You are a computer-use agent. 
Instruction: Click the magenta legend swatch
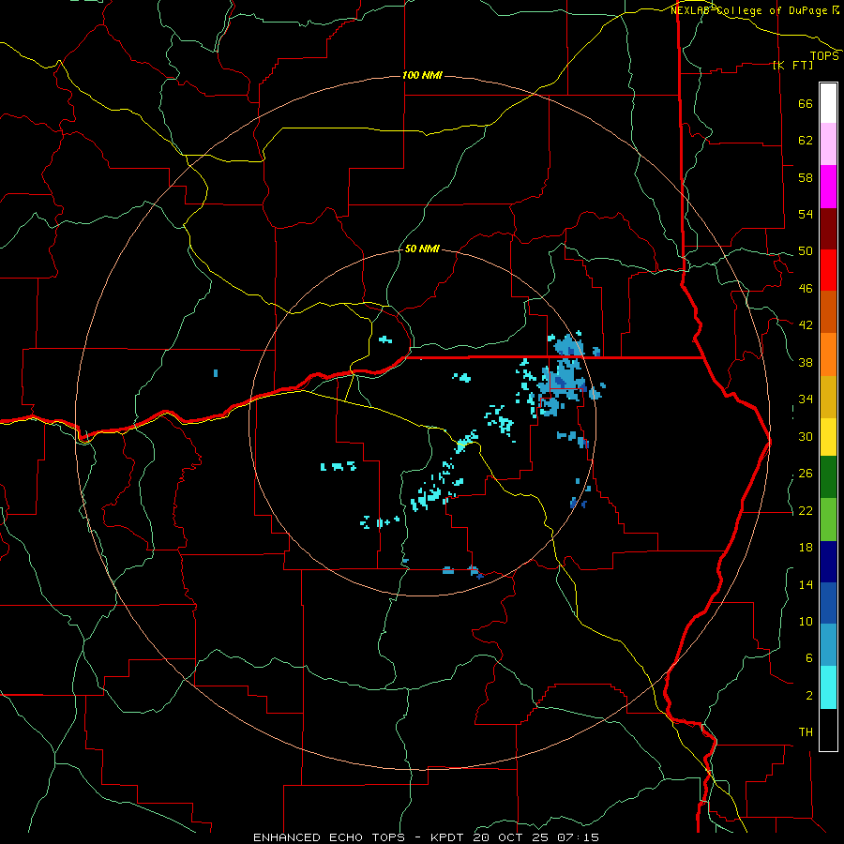click(828, 187)
